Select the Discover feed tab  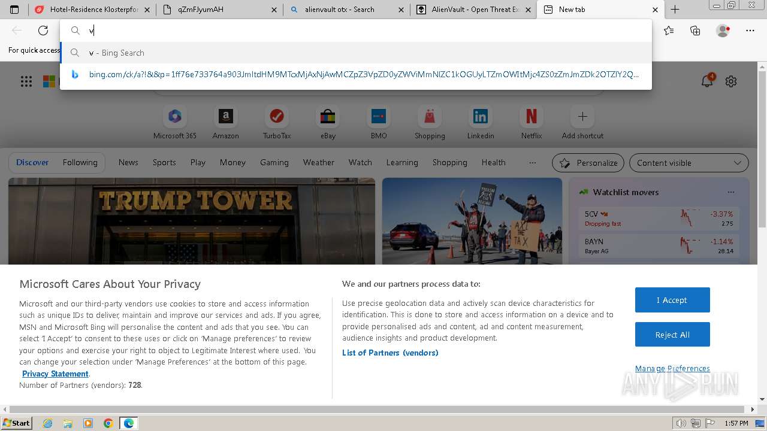(x=32, y=162)
